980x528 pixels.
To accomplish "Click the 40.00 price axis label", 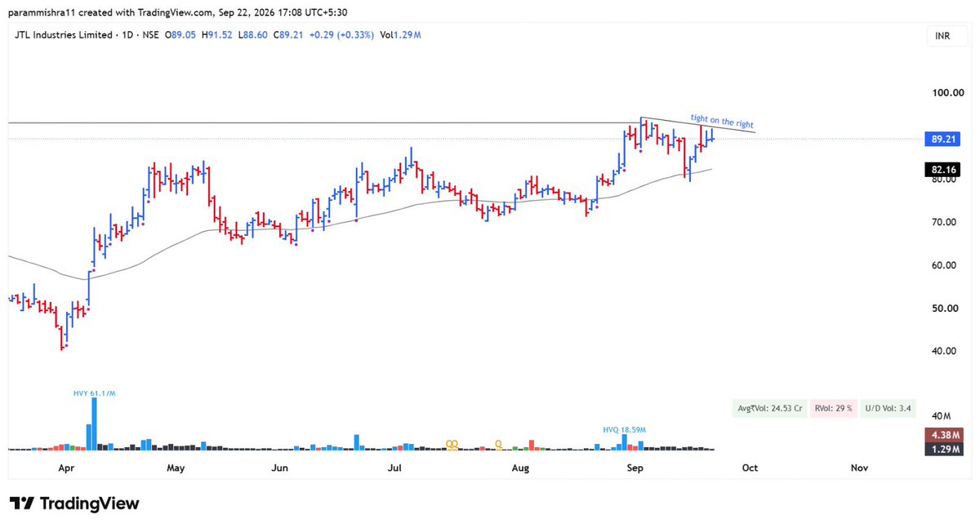I will pyautogui.click(x=946, y=351).
